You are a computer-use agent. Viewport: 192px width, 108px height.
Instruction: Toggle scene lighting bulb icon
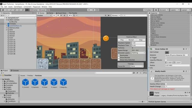[58, 15]
